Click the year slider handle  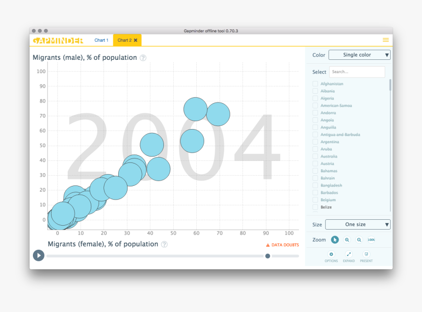(x=267, y=256)
